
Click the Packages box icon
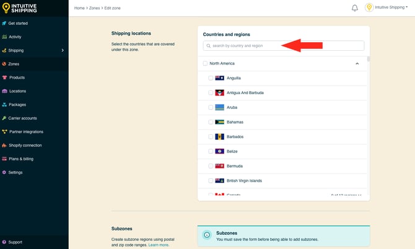(4, 105)
